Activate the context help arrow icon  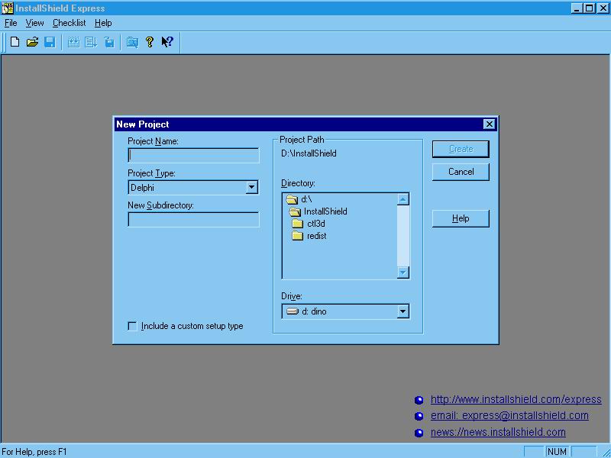[167, 42]
